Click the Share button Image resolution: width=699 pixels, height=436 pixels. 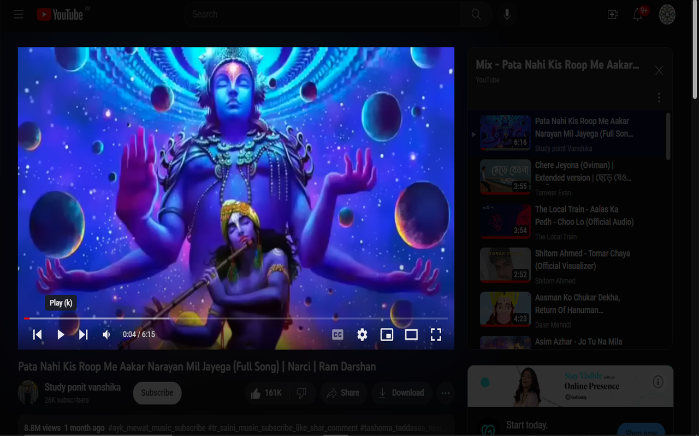click(343, 393)
